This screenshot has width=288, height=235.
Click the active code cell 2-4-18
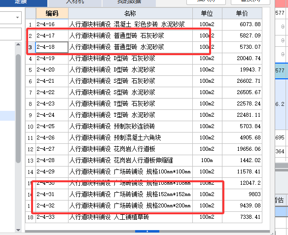click(52, 47)
